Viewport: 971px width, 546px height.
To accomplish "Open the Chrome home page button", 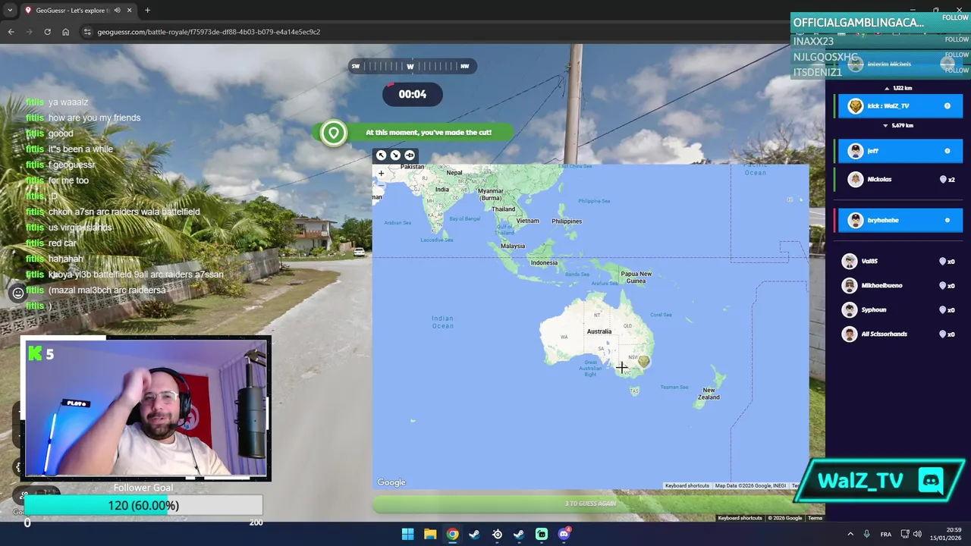I will point(65,32).
